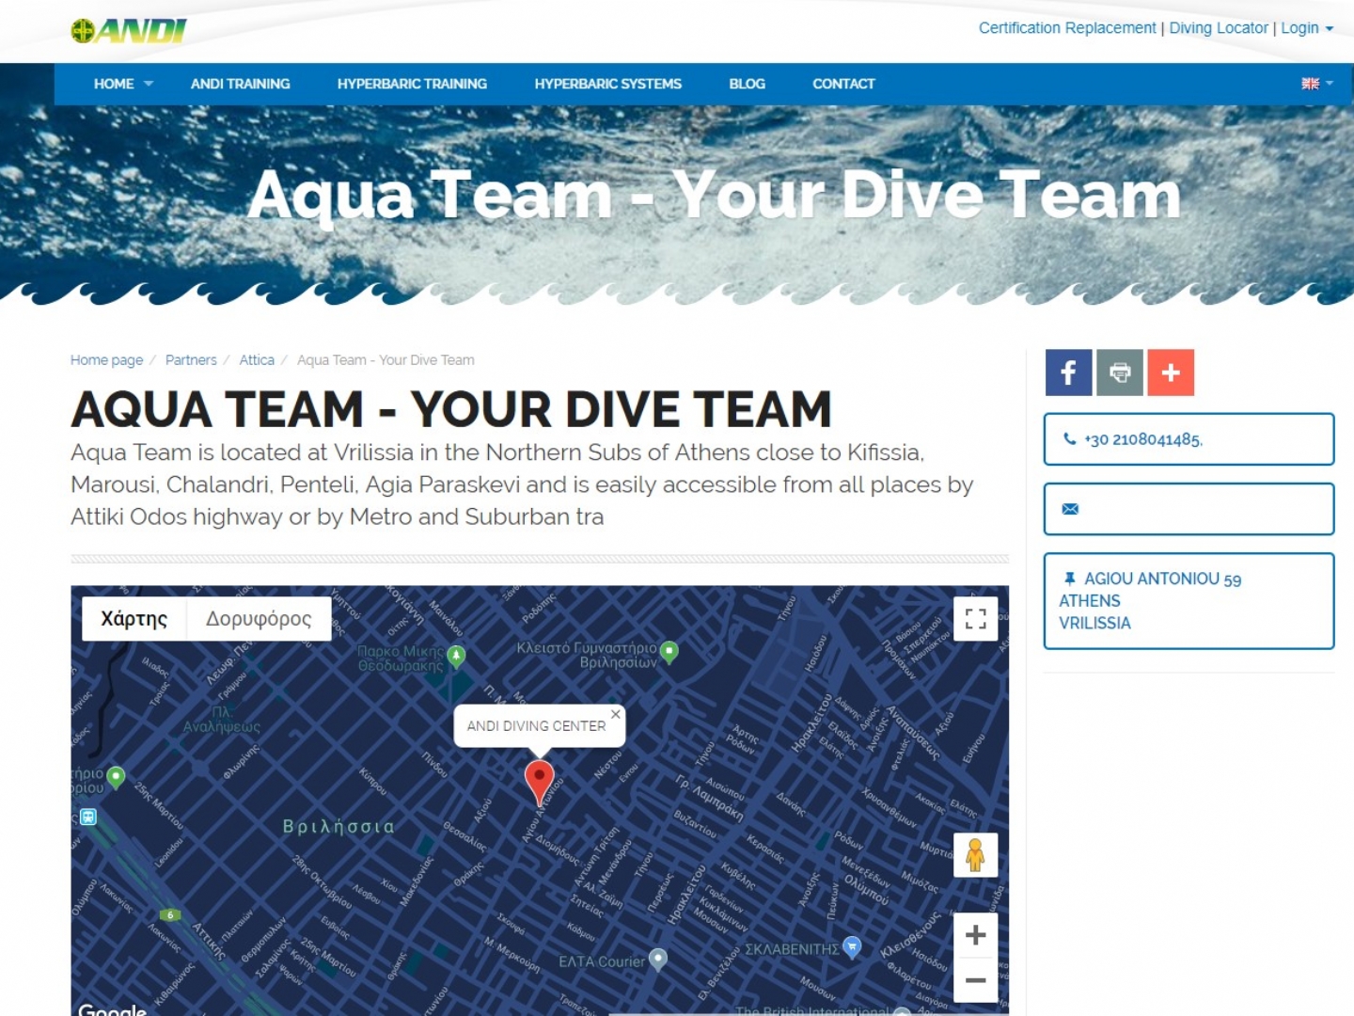The image size is (1354, 1016).
Task: Open ANDI TRAINING menu item
Action: [x=241, y=84]
